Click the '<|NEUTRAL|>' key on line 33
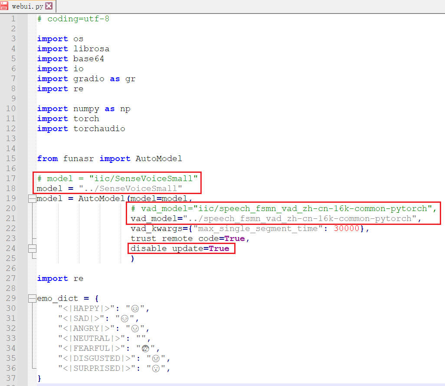This screenshot has height=386, width=445. point(92,338)
